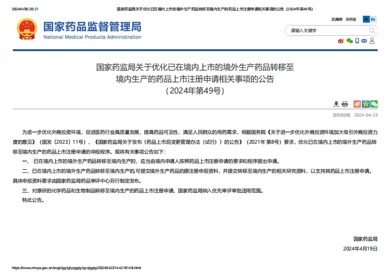Download the announcement via the download icon
The image size is (391, 276).
pos(336,104)
